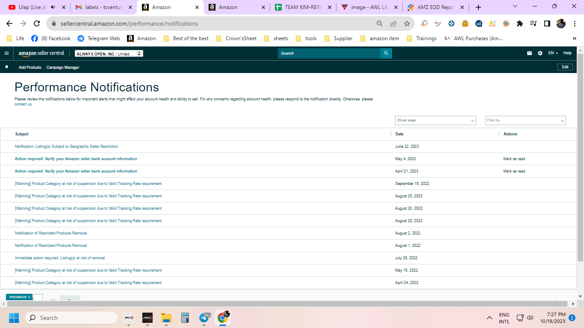Open the September 15, 2022 Valid Tracking Rate warning
The width and height of the screenshot is (584, 328).
(x=88, y=184)
